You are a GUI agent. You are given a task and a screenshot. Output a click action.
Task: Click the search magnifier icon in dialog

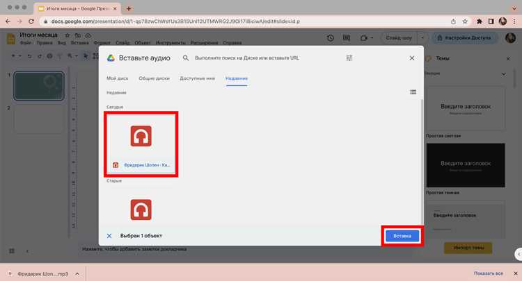tap(186, 58)
